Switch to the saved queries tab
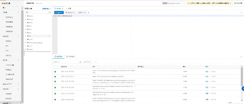Screen dimensions: 244x104 coord(70,56)
